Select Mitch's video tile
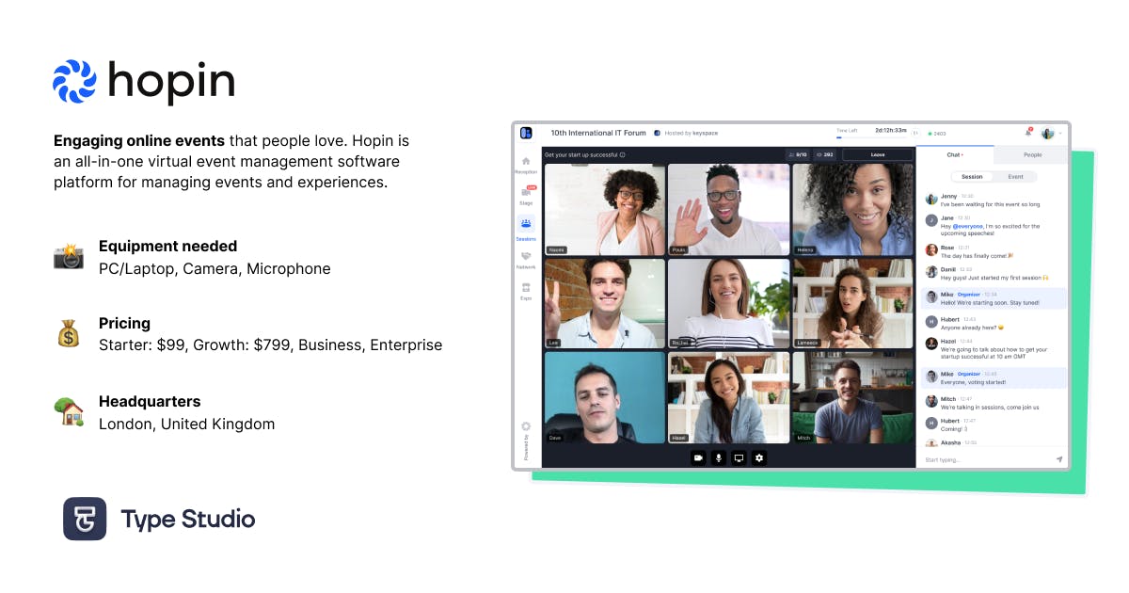1129x593 pixels. click(x=852, y=397)
